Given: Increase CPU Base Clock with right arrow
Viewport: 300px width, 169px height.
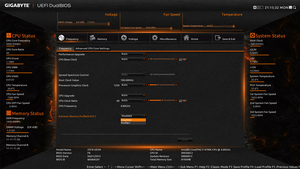Looking at the screenshot, I should tap(176, 59).
